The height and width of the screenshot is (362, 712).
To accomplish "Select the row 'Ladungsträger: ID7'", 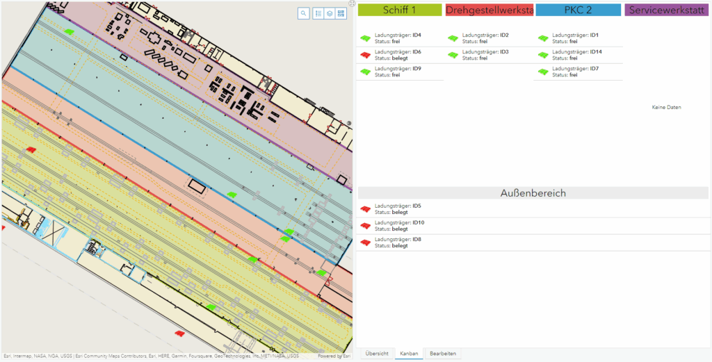I will click(578, 72).
